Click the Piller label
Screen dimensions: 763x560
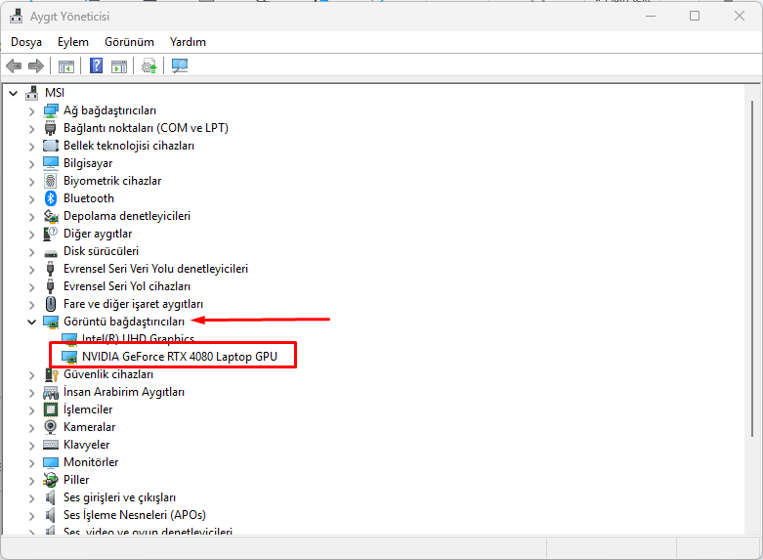click(x=76, y=480)
